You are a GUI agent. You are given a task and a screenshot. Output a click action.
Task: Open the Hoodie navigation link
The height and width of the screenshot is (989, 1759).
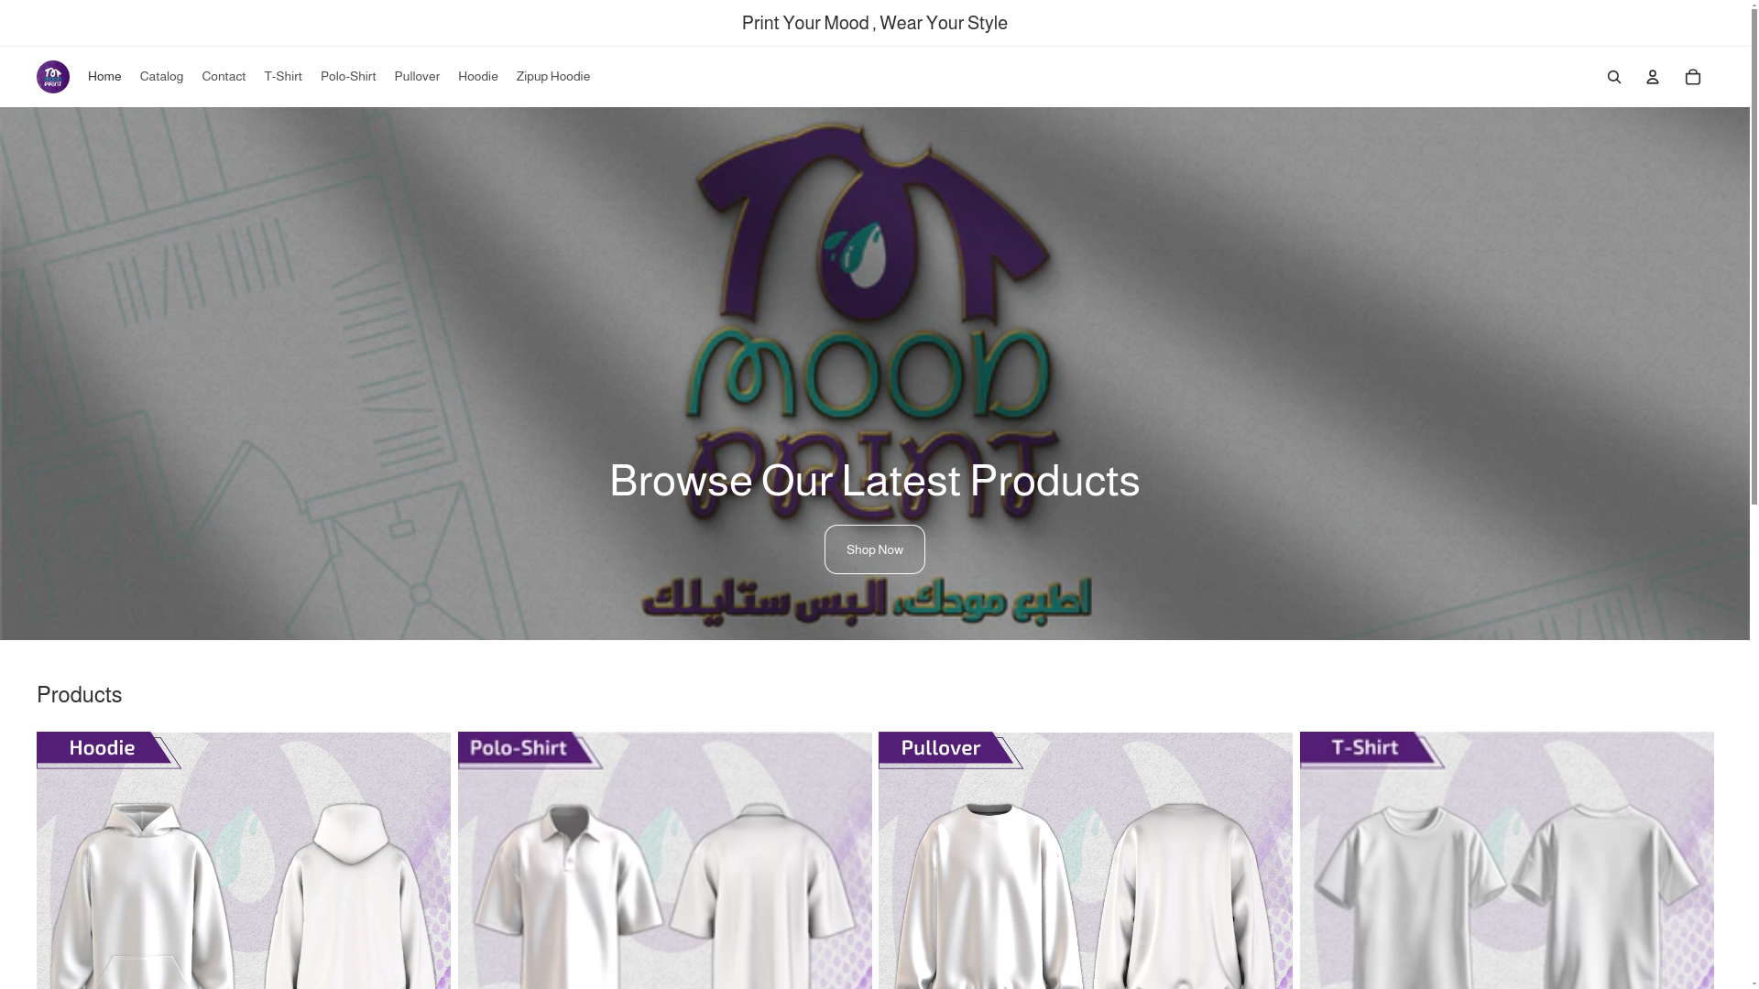click(x=478, y=77)
